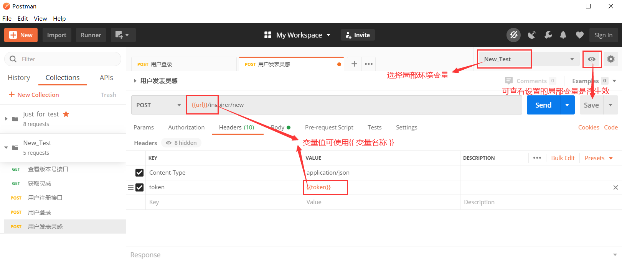Open the Pre-request Script tab
Screen dimensions: 622x265
coord(329,127)
